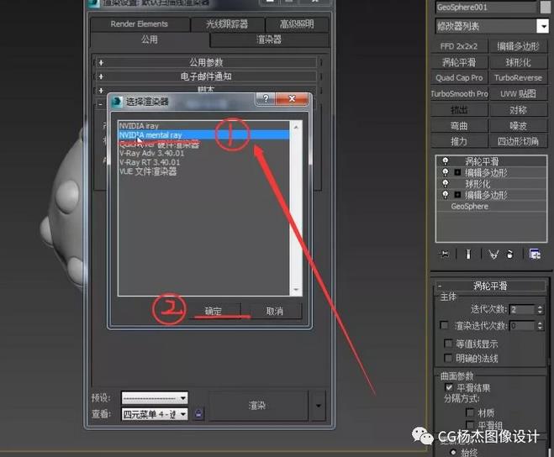Expand the 公用参数 rollout
The image size is (554, 457).
tap(206, 62)
